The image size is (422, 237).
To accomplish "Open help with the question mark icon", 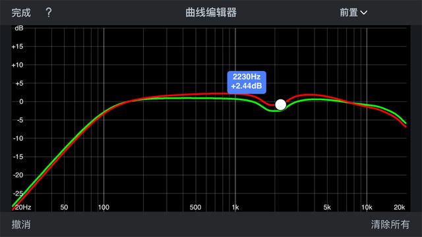I will [49, 13].
